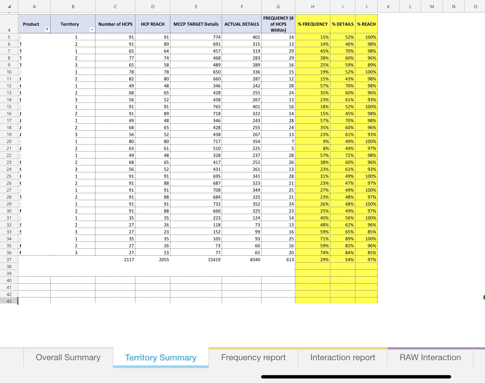
Task: Select column O header
Action: pyautogui.click(x=475, y=6)
